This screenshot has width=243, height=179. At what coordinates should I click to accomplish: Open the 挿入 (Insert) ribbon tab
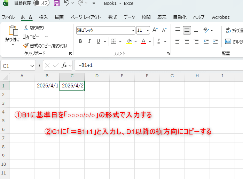[x=44, y=17]
